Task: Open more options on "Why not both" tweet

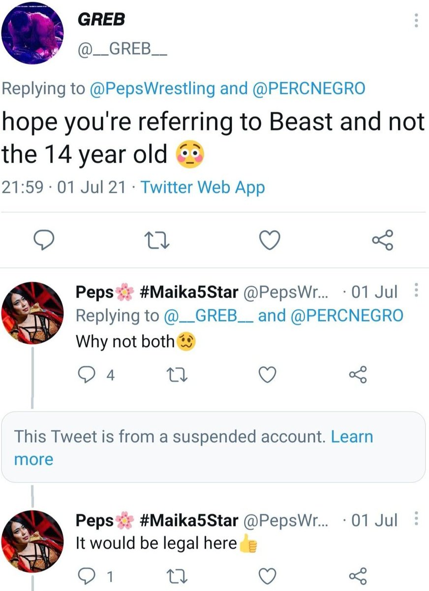Action: (x=417, y=291)
